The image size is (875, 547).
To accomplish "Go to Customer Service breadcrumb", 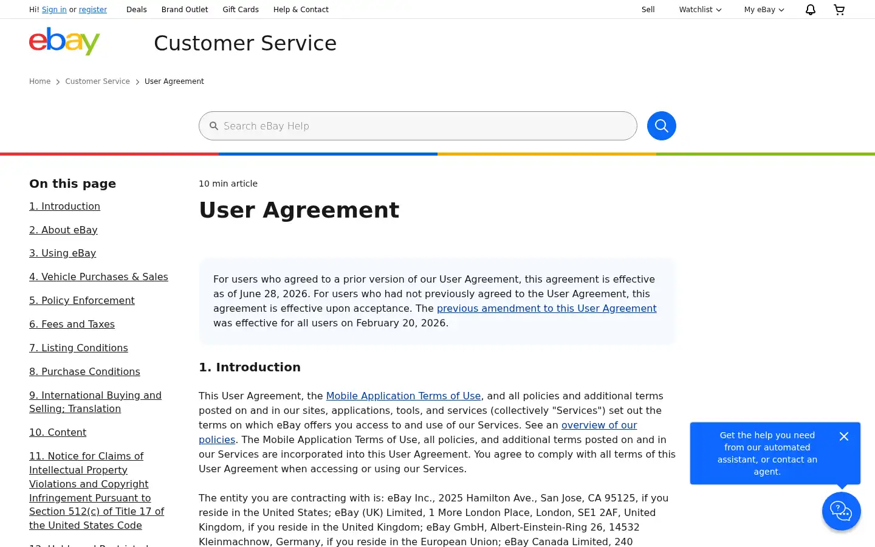I will [x=98, y=81].
